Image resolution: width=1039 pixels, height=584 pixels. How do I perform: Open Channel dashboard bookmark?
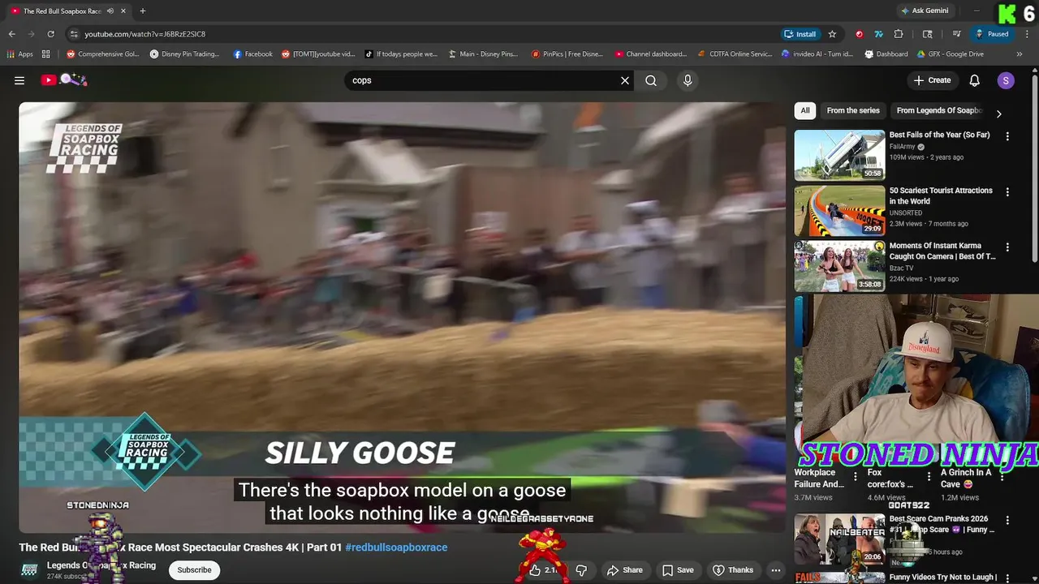651,54
